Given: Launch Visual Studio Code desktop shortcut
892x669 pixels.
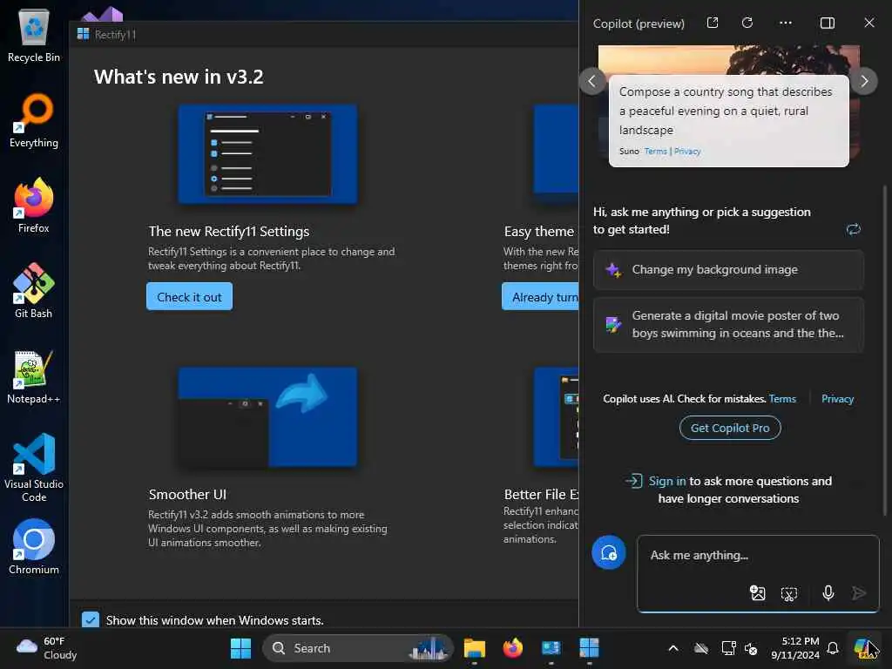Looking at the screenshot, I should click(x=34, y=467).
